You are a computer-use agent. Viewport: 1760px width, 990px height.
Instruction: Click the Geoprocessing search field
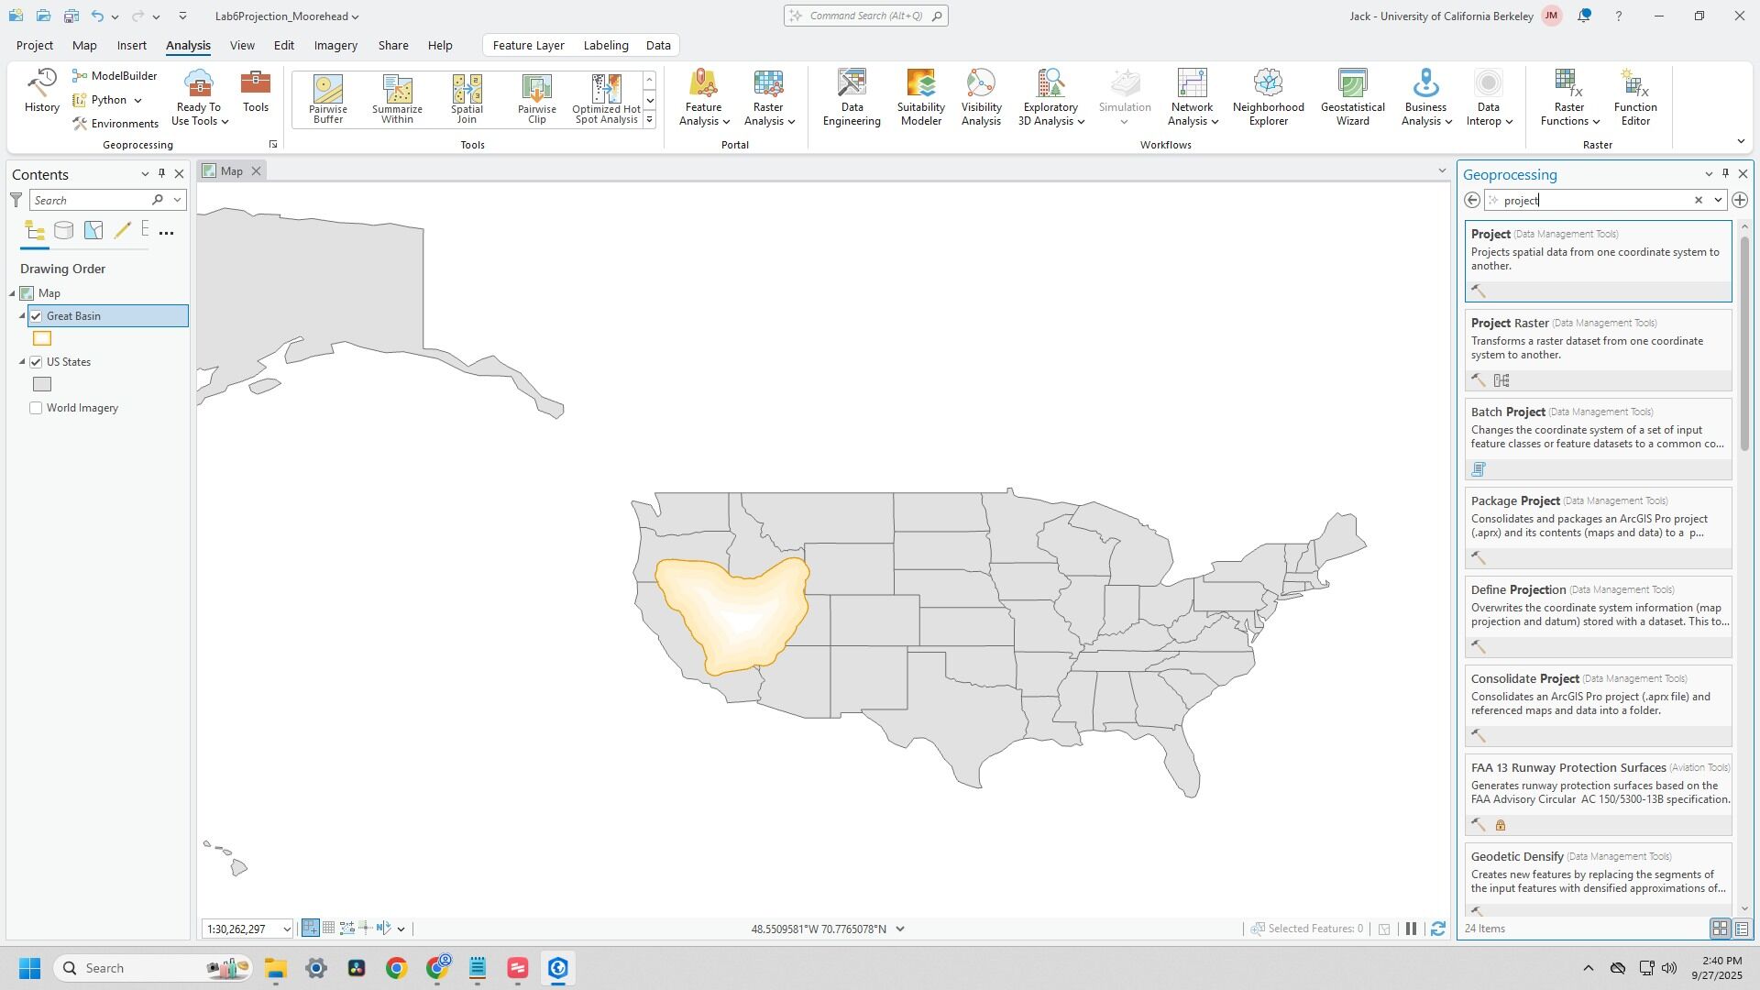tap(1595, 201)
